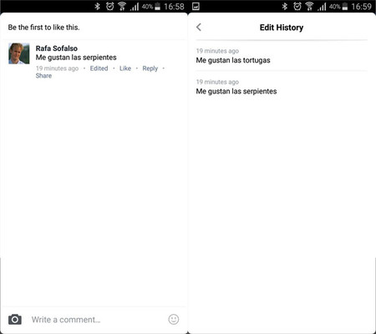Reply to Rafa Sofalso's comment
Screen dimensions: 376x334
pyautogui.click(x=150, y=68)
